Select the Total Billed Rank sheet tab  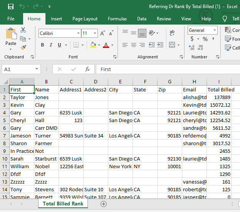click(x=63, y=204)
